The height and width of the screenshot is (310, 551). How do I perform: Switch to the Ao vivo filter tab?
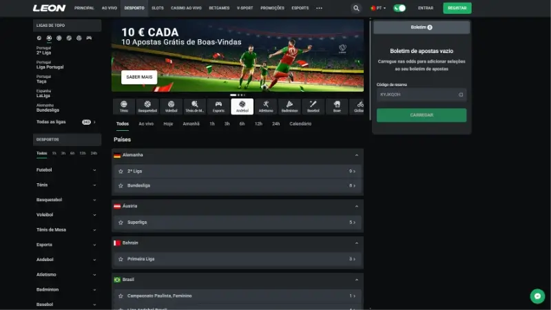(146, 124)
